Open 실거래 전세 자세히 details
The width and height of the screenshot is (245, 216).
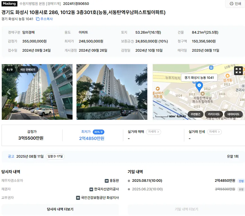[x=214, y=132]
